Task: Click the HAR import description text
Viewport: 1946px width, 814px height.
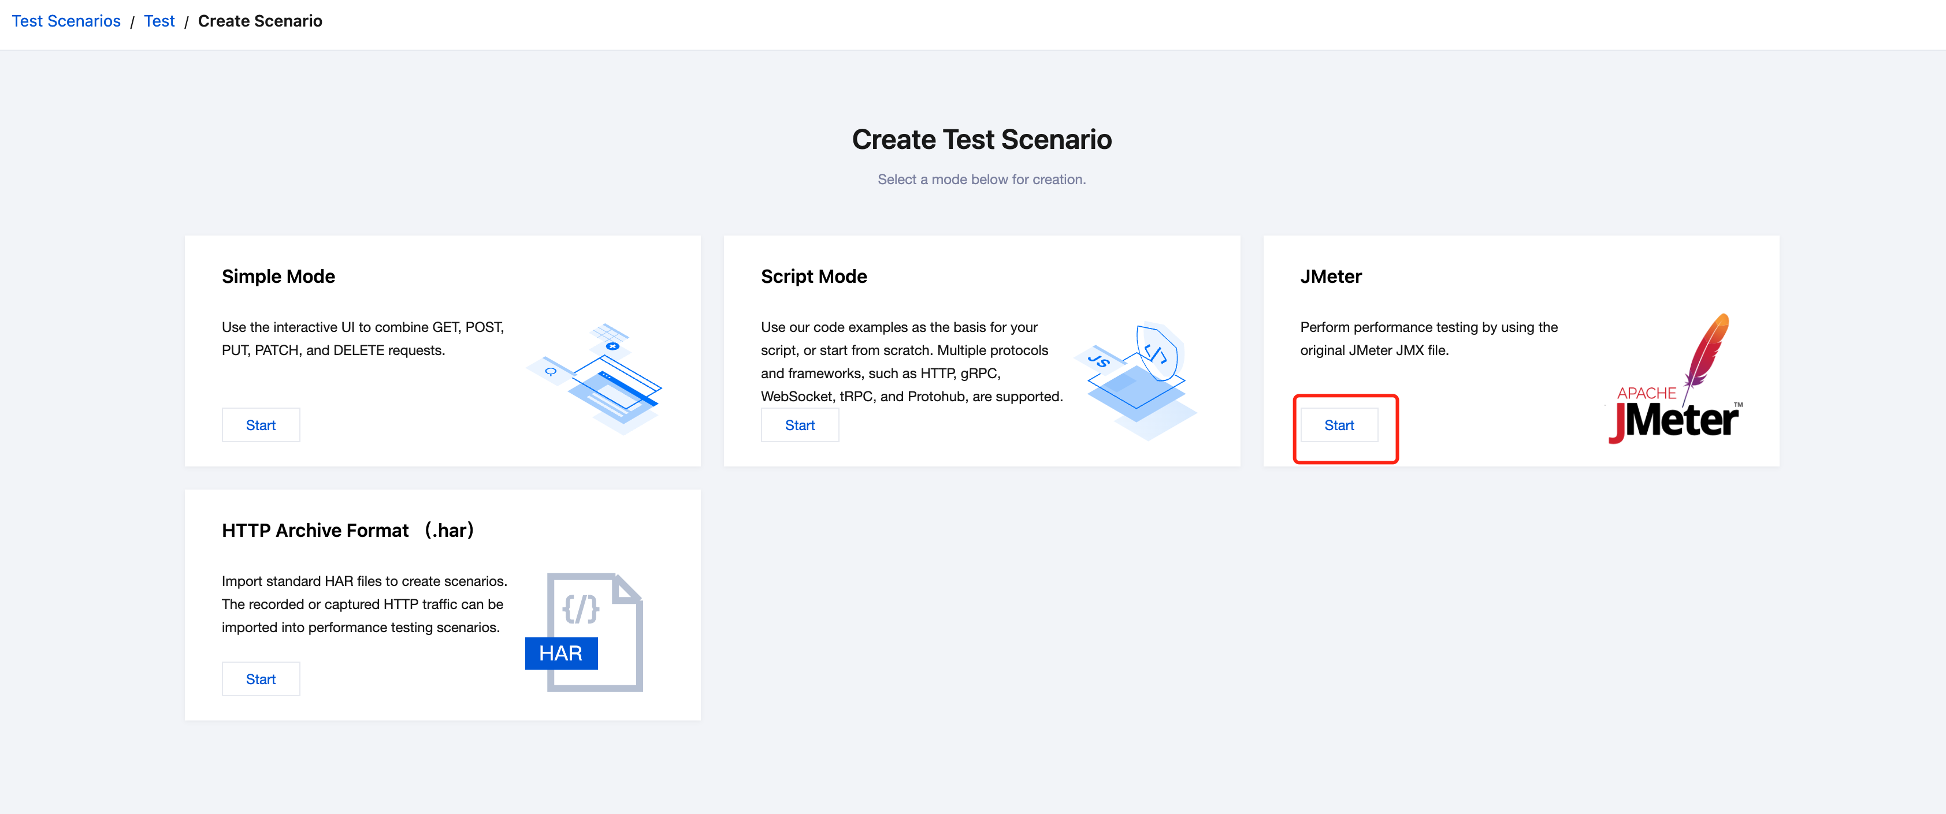Action: point(364,604)
